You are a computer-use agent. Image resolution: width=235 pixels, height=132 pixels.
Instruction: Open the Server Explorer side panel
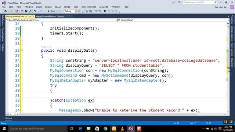[x=3, y=35]
